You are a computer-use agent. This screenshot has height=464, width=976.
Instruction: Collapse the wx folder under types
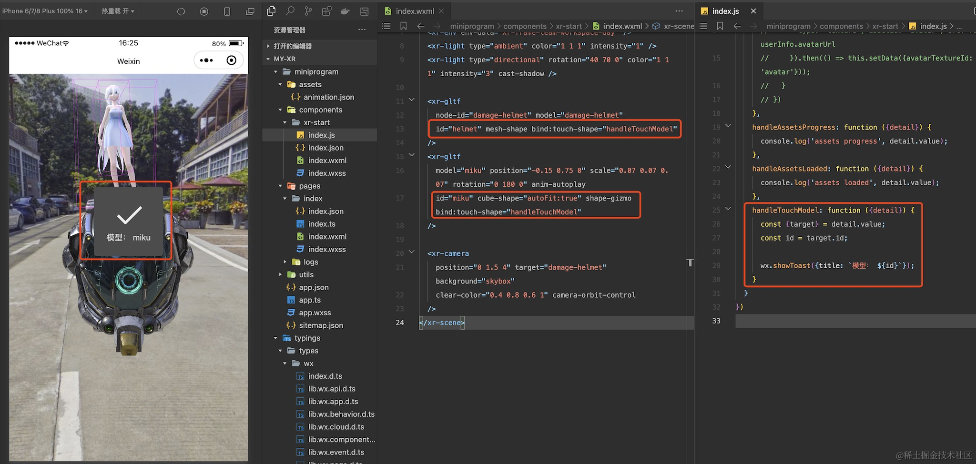click(x=285, y=363)
